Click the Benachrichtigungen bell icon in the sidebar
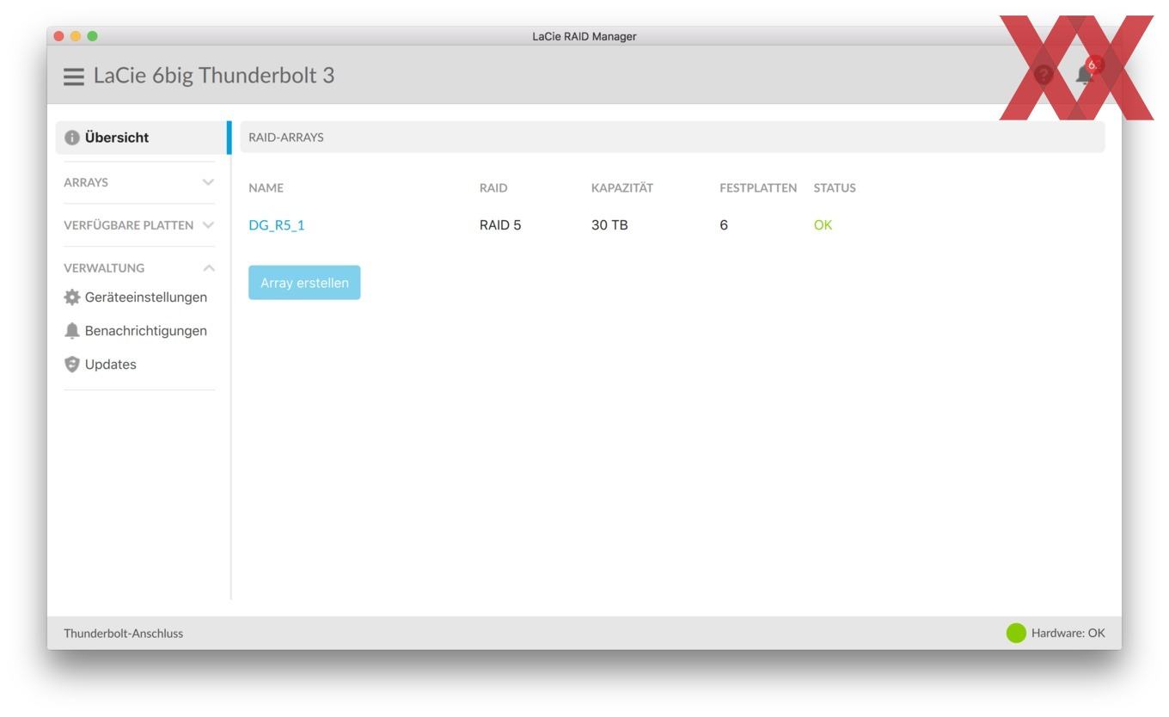 (x=71, y=331)
